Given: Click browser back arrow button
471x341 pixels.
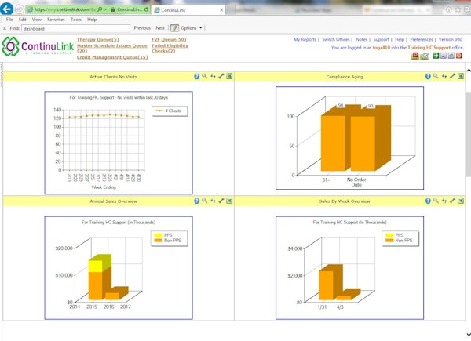Looking at the screenshot, I should [8, 9].
